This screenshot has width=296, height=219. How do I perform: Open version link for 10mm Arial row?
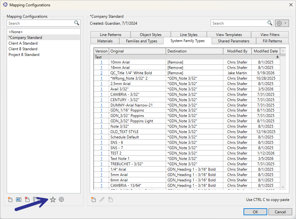point(102,62)
